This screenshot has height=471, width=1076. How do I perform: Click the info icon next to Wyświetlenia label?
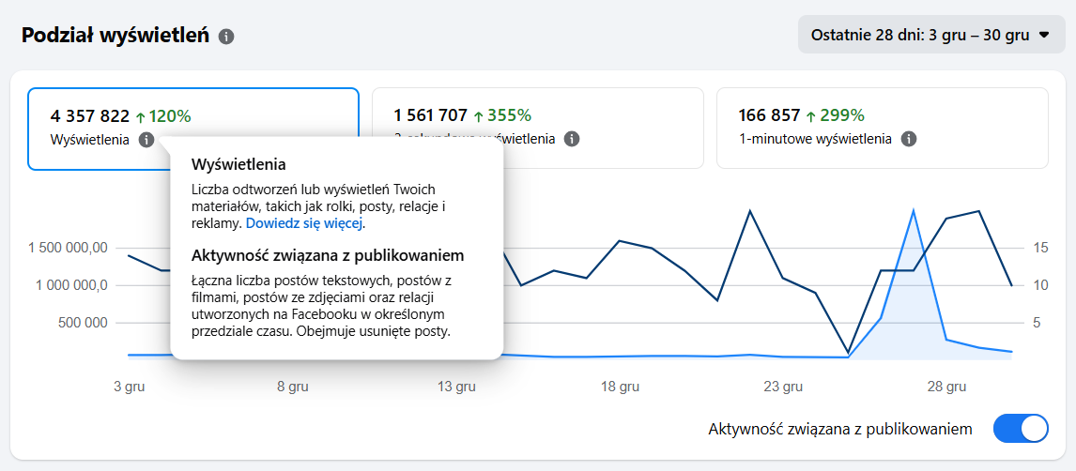pos(146,140)
